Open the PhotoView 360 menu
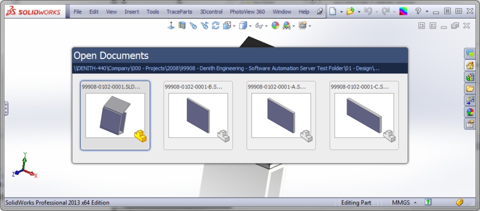 pos(247,11)
